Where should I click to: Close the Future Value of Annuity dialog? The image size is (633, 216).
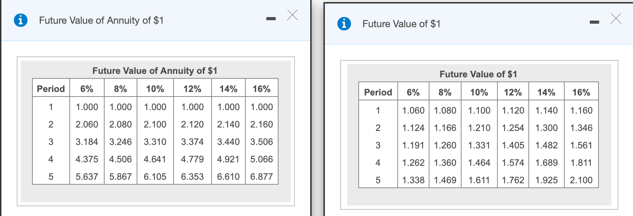tap(292, 15)
